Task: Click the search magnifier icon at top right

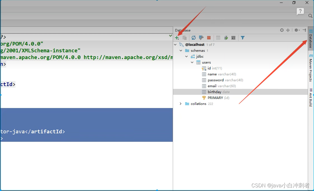Action: coord(310,16)
